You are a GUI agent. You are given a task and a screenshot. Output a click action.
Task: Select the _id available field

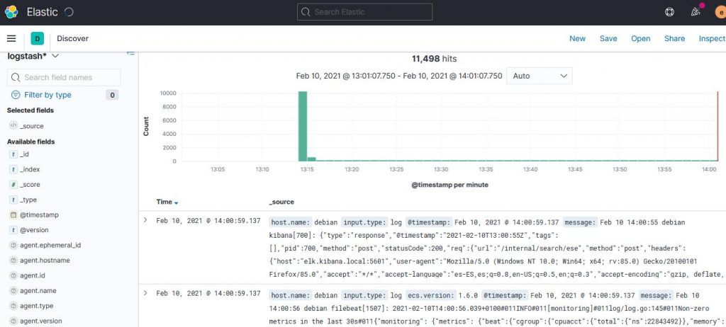click(25, 154)
